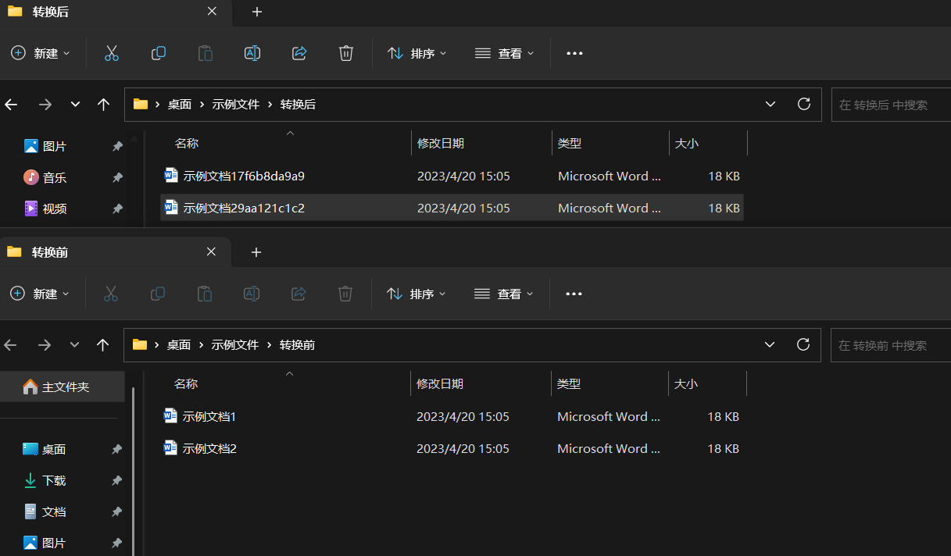Select the file 示例文档17f6b8da9a9

[243, 176]
